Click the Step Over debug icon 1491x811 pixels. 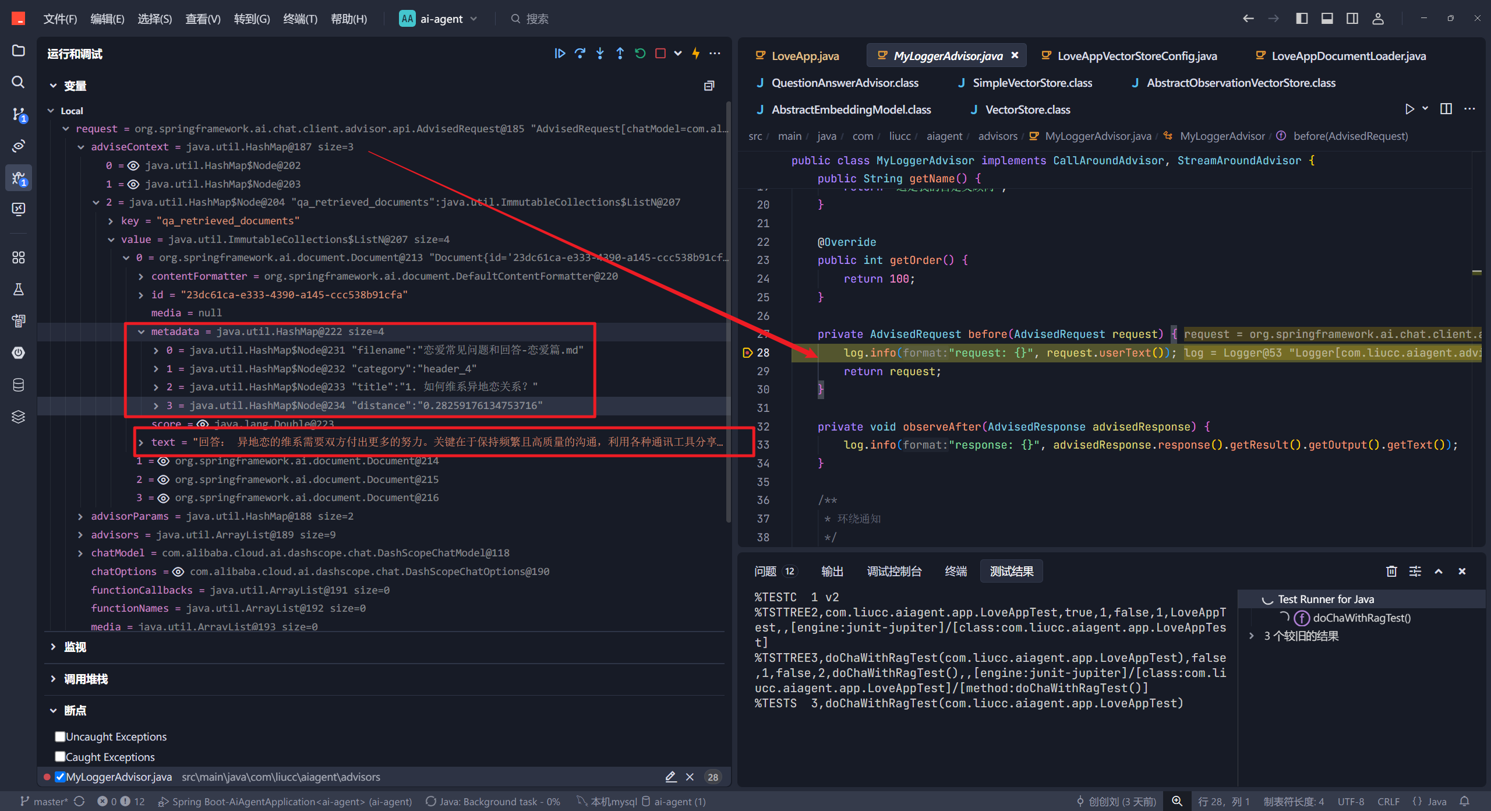[580, 54]
